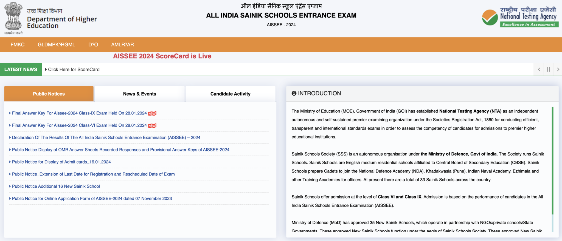Open Additional 16 New Sainik School notice
Screen dimensions: 562x241
[x=56, y=186]
